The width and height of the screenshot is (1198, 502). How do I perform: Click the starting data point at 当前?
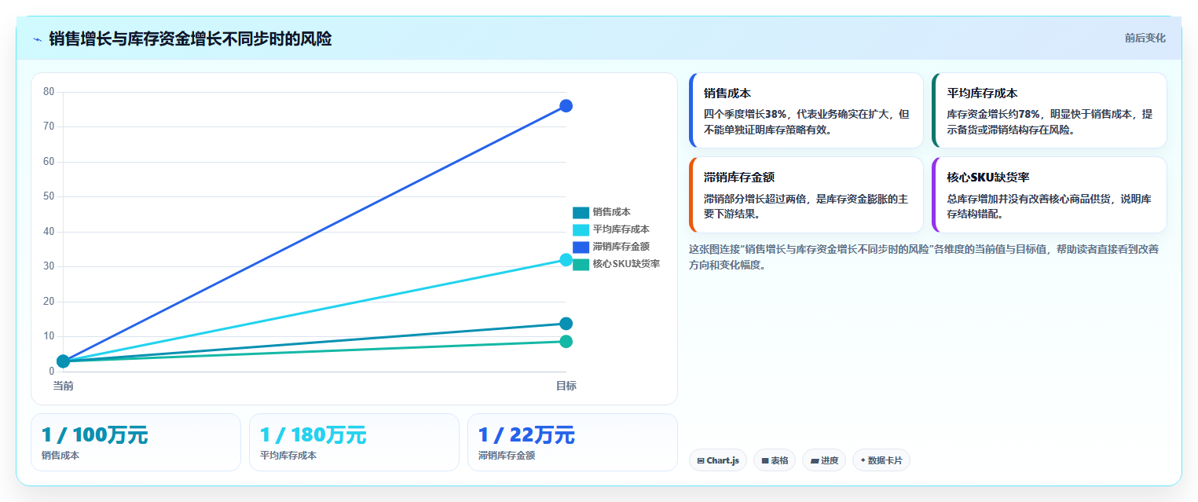pyautogui.click(x=64, y=361)
